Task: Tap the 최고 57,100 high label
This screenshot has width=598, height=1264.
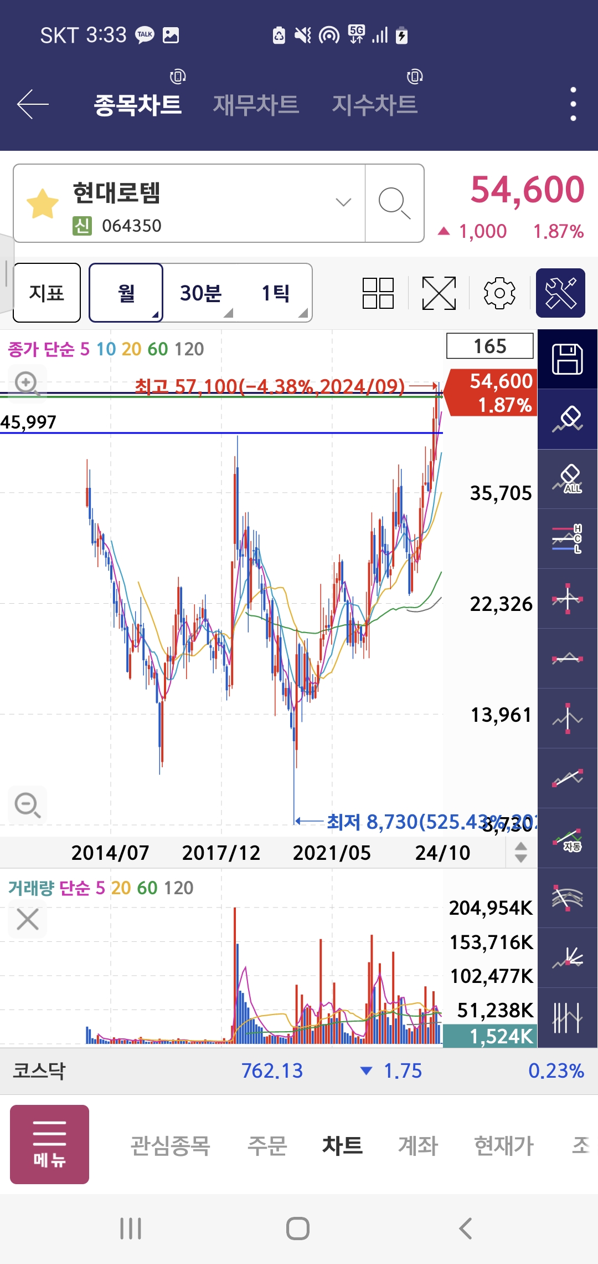Action: (270, 386)
